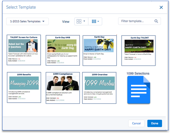
Task: Select the 1099 Benefits template
Action: (x=24, y=87)
